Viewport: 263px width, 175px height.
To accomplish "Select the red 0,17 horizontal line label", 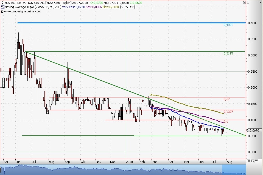I will pos(227,99).
